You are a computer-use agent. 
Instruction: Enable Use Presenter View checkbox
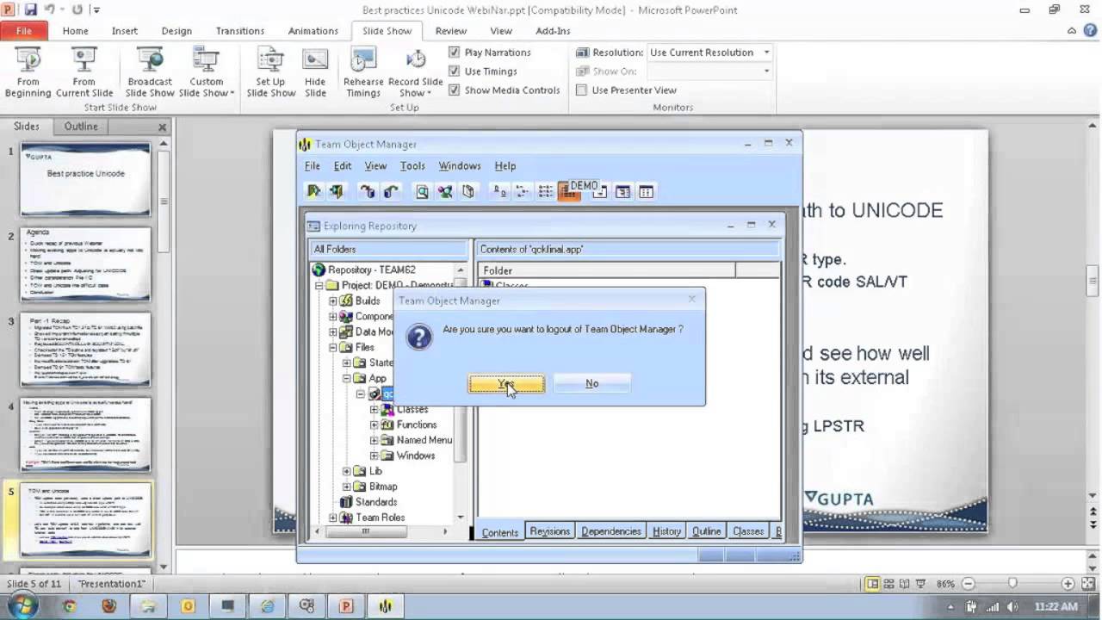[x=582, y=90]
